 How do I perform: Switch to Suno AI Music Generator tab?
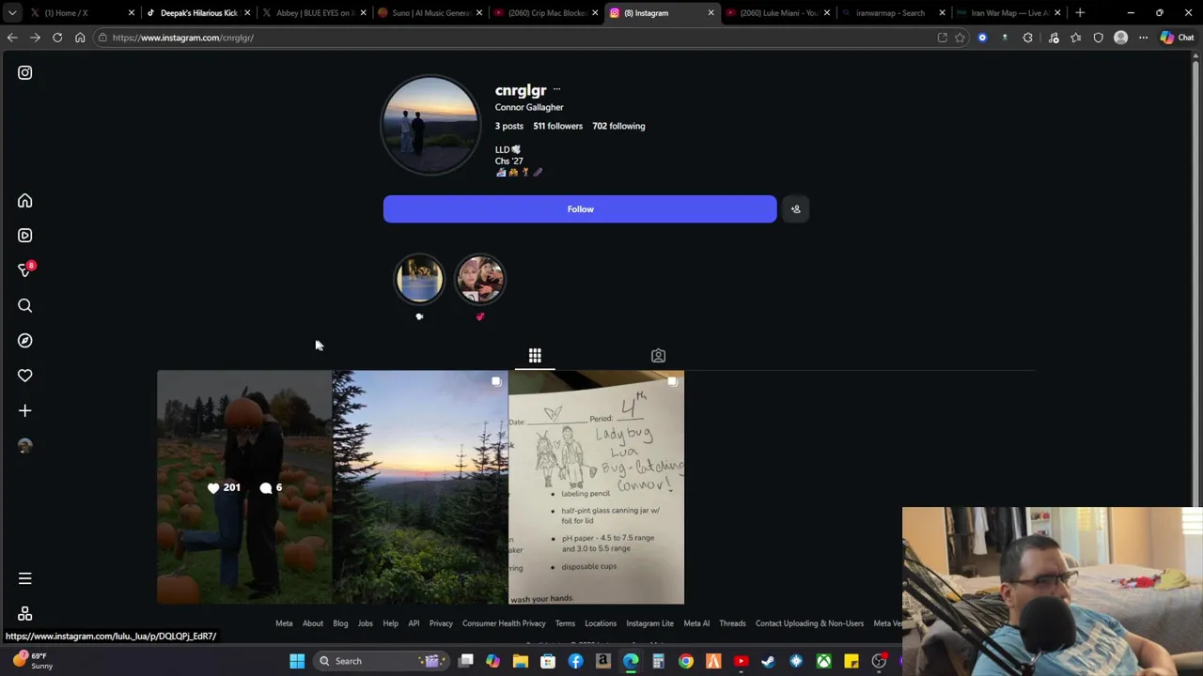click(x=430, y=13)
